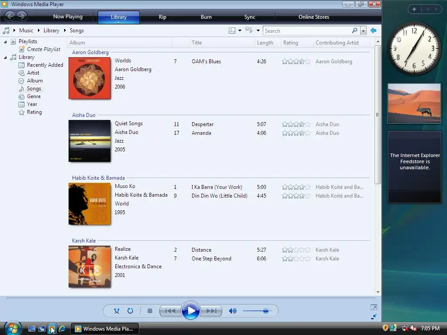
Task: Click the Internet Explorer quick launch icon
Action: (x=62, y=329)
